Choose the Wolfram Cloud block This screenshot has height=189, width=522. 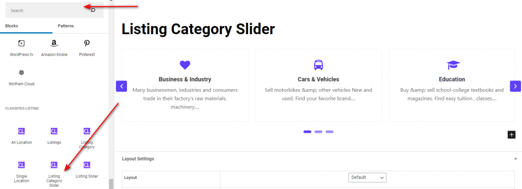[21, 77]
